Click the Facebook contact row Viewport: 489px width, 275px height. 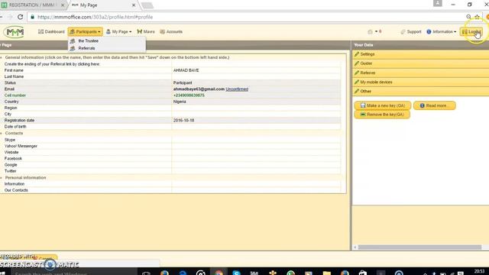(171, 158)
